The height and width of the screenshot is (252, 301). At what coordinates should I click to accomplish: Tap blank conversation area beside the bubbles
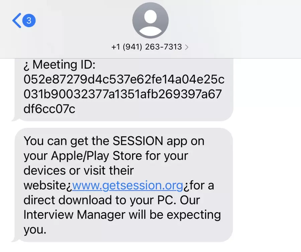[x=267, y=154]
